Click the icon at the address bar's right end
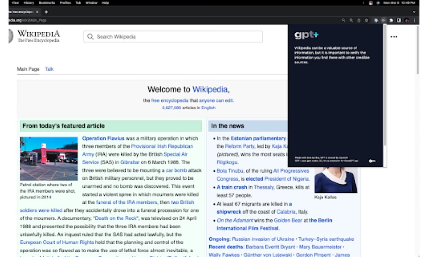Image resolution: width=428 pixels, height=257 pixels. [366, 20]
